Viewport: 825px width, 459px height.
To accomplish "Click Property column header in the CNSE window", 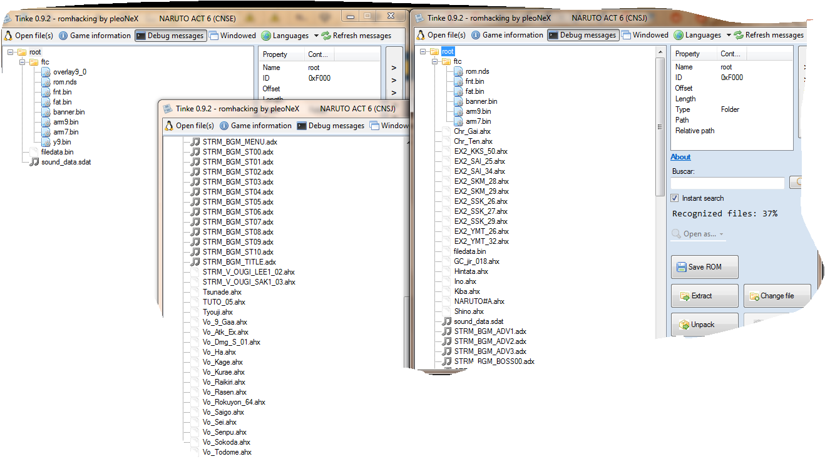I will 282,54.
